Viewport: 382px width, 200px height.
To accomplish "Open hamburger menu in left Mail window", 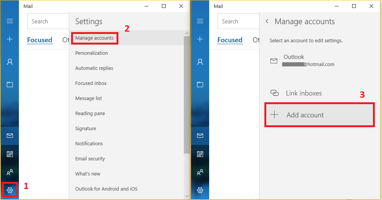I will (10, 21).
